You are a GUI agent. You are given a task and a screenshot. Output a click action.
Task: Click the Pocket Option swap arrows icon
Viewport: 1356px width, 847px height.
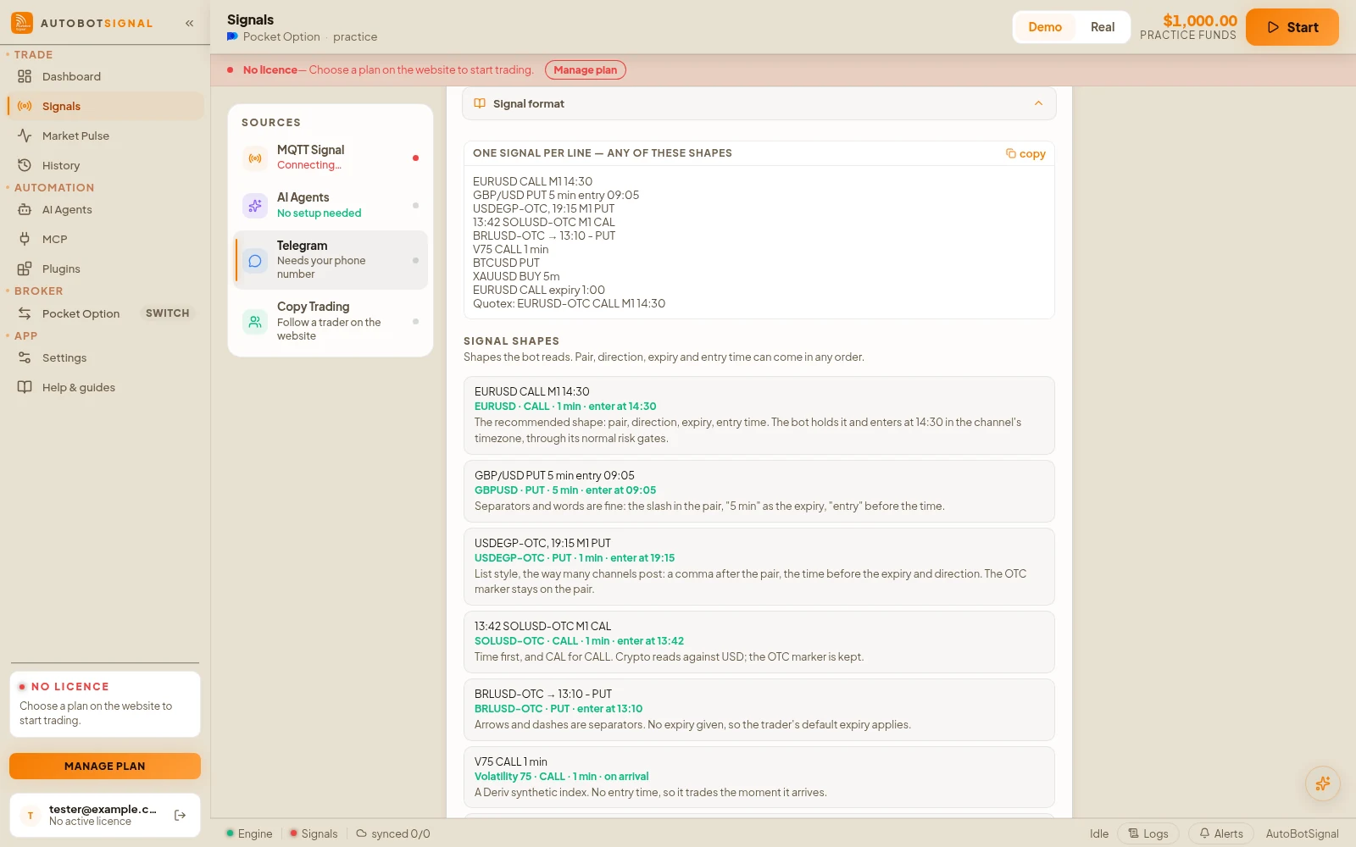pyautogui.click(x=25, y=313)
